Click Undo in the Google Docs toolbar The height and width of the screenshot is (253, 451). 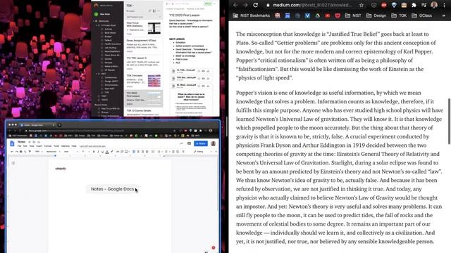tap(12, 152)
